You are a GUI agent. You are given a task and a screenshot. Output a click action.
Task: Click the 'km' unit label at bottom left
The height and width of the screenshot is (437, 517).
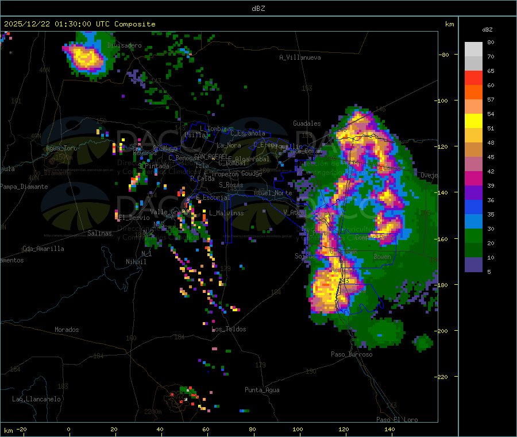8,431
